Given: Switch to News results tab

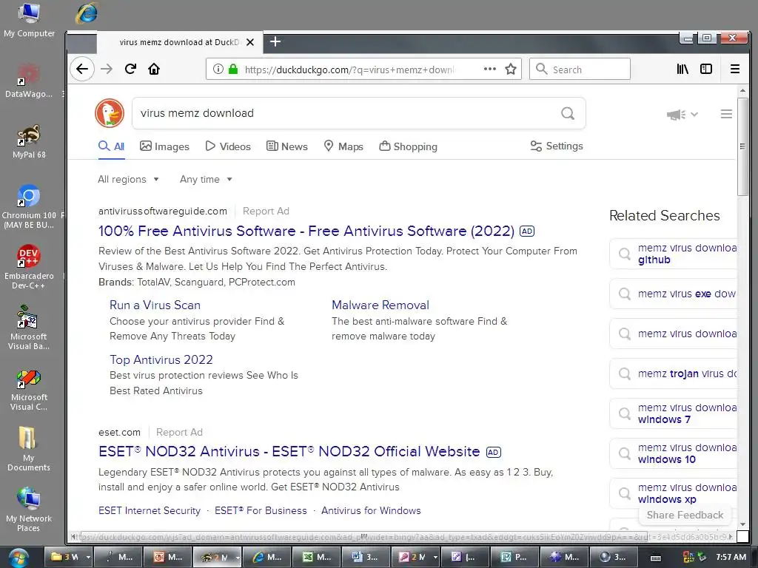Looking at the screenshot, I should tap(287, 146).
